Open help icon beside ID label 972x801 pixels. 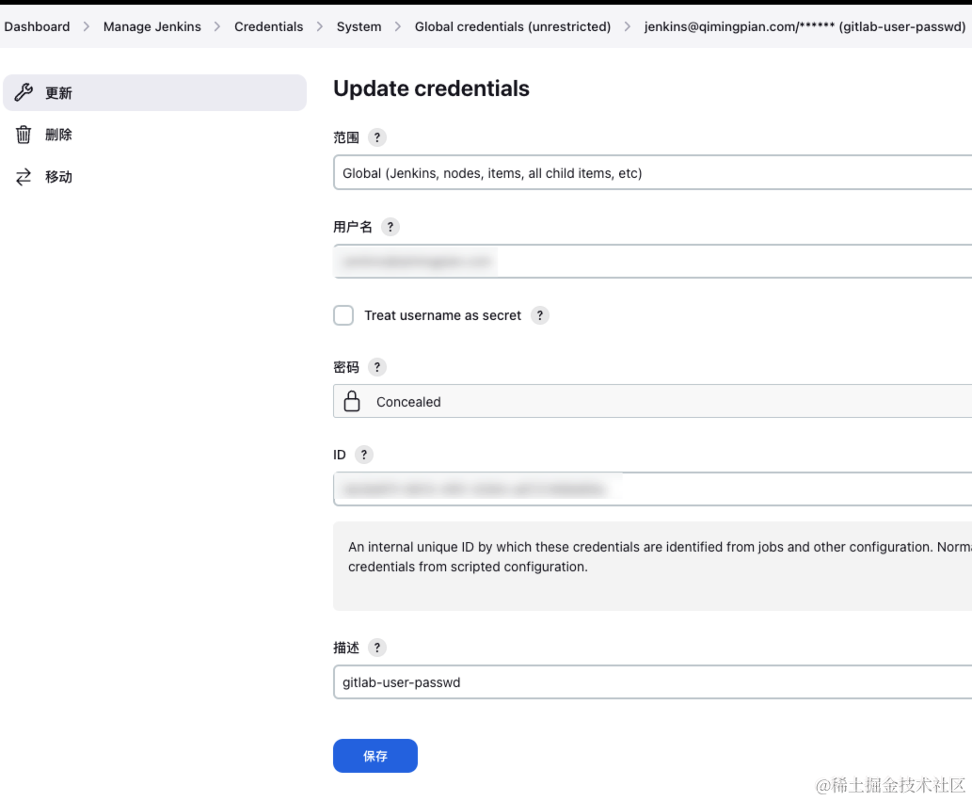pos(364,455)
